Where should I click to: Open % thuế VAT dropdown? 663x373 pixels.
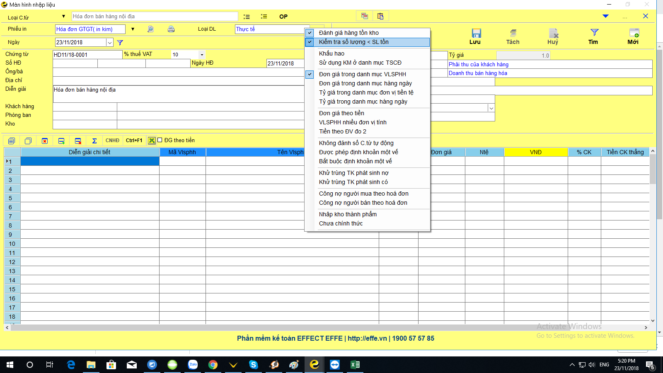coord(202,55)
